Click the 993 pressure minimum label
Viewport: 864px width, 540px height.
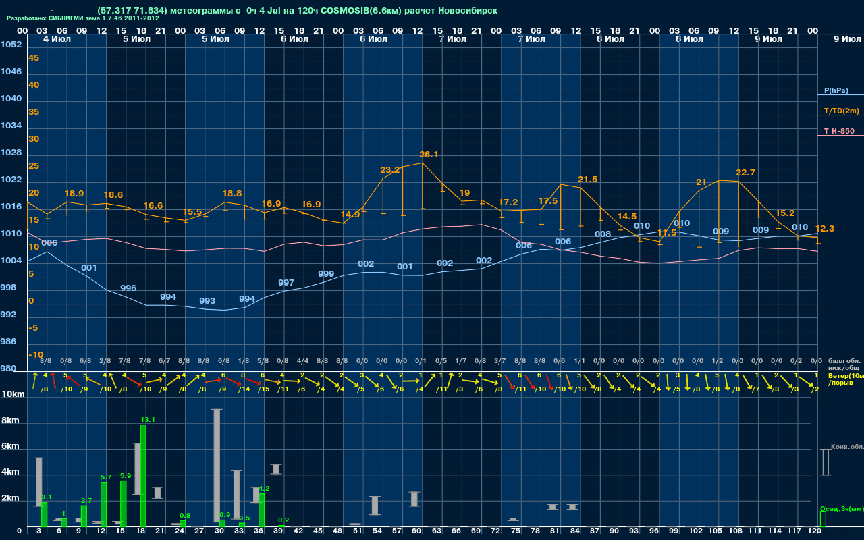(207, 301)
